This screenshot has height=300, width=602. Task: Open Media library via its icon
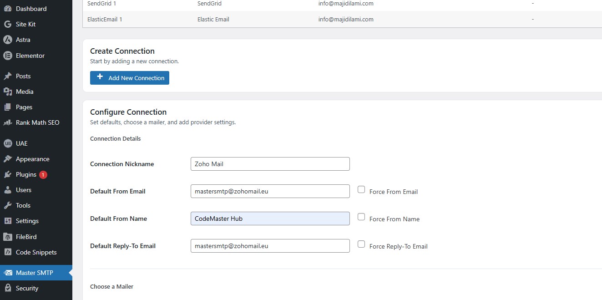(8, 92)
